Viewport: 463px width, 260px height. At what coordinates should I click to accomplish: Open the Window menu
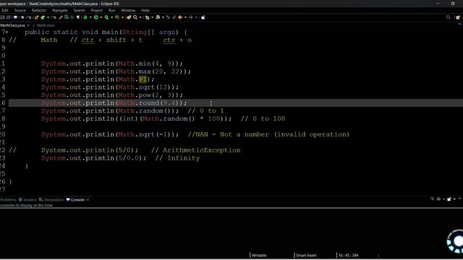tap(128, 10)
